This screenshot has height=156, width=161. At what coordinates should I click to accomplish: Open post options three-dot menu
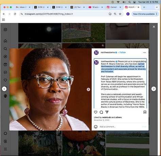[x=145, y=52]
